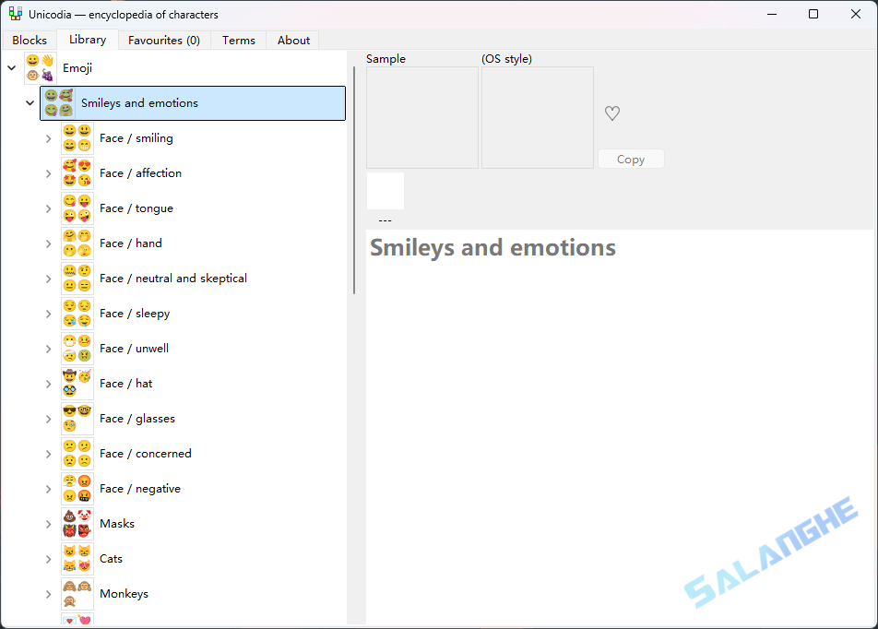Screen dimensions: 878x629
Task: Select the Face / hat emoji icon
Action: (x=77, y=384)
